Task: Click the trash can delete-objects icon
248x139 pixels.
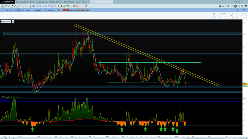Action: [x=74, y=6]
